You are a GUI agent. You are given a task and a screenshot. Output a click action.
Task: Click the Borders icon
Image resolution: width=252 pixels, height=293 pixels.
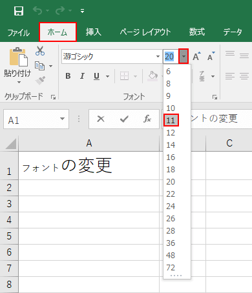[125, 76]
